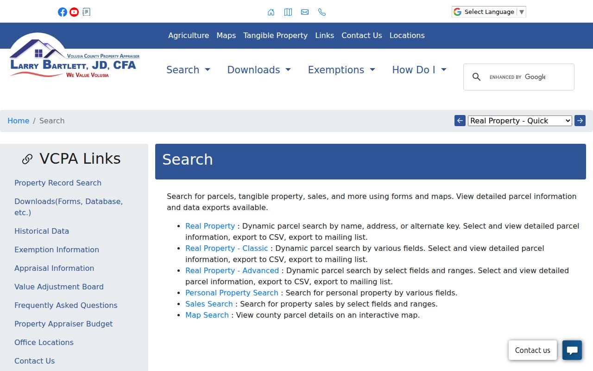Open Tangible Property in the top navigation

[275, 36]
